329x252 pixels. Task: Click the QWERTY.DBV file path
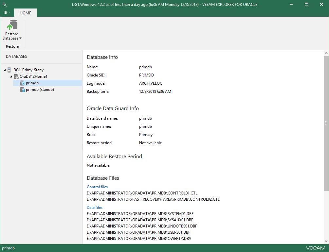point(139,238)
